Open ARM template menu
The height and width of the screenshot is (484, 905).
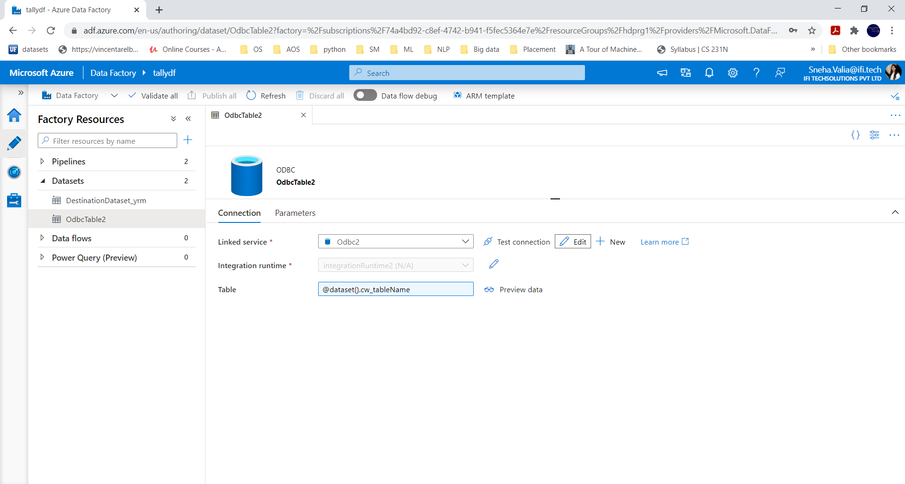484,96
